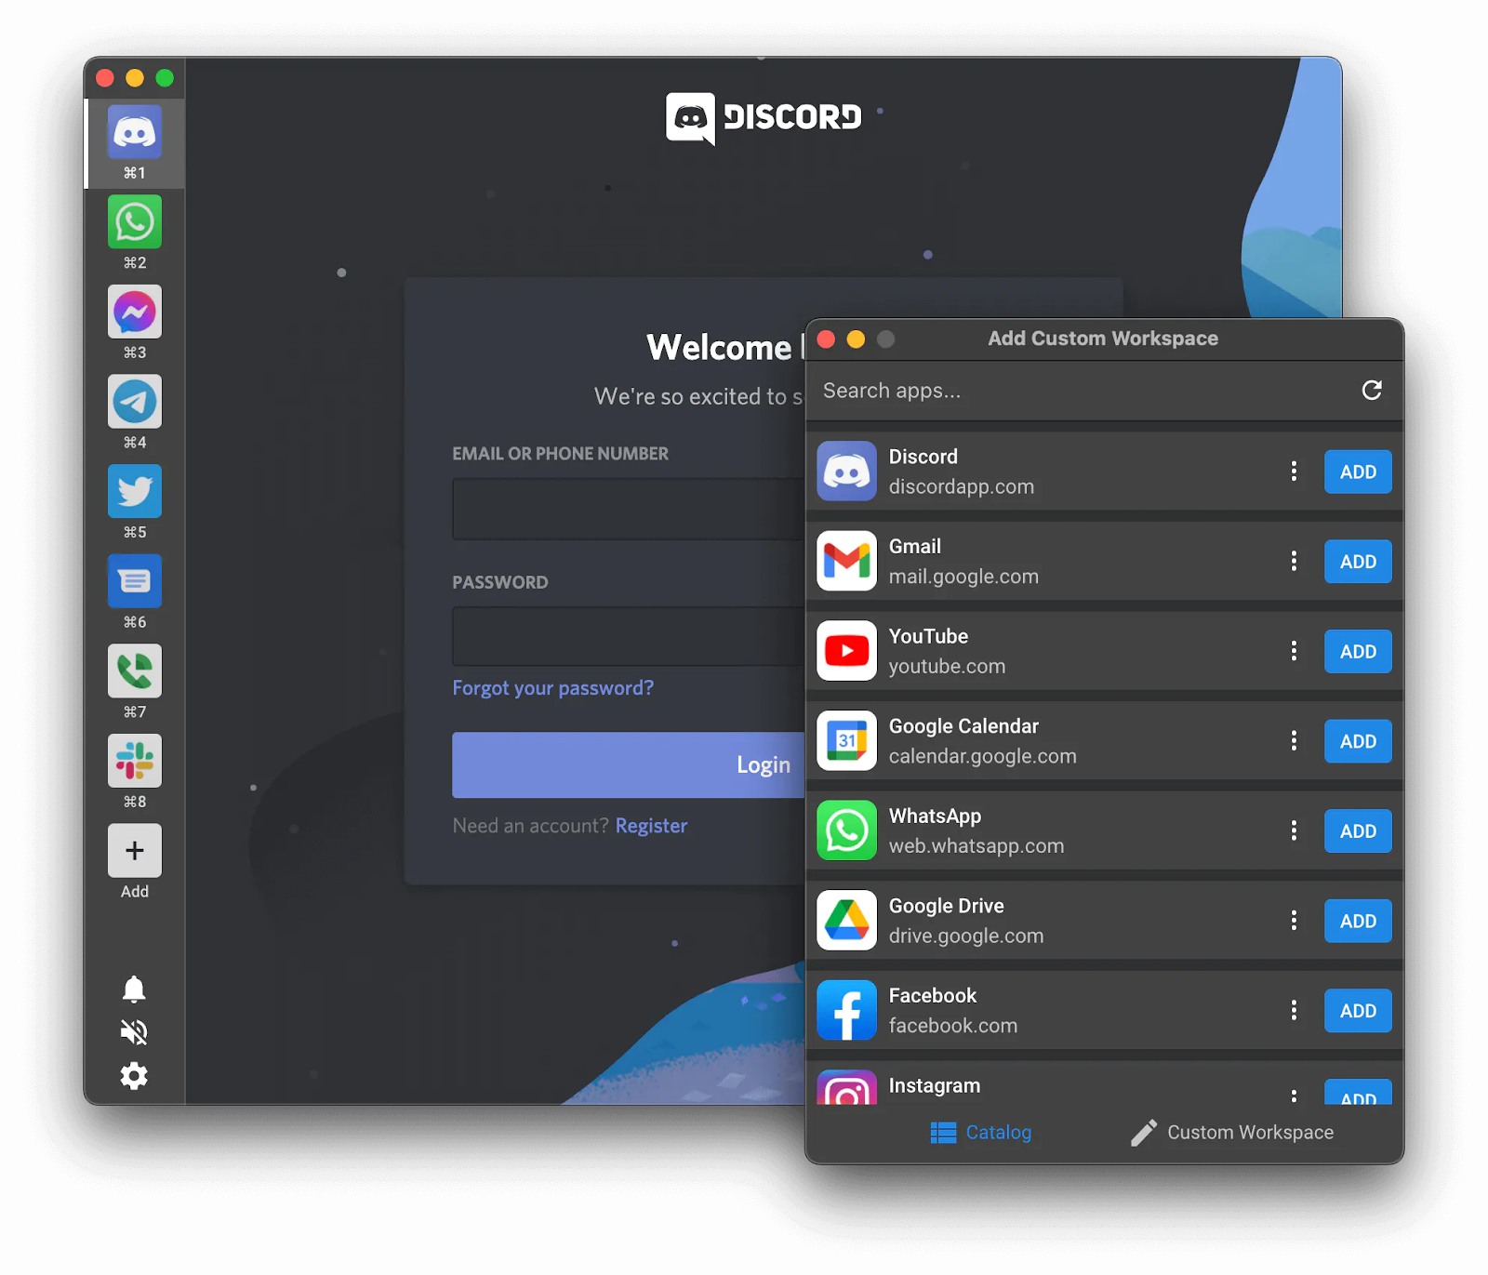Add Google Calendar from the catalog
Screen dimensions: 1488x1275
(1358, 741)
